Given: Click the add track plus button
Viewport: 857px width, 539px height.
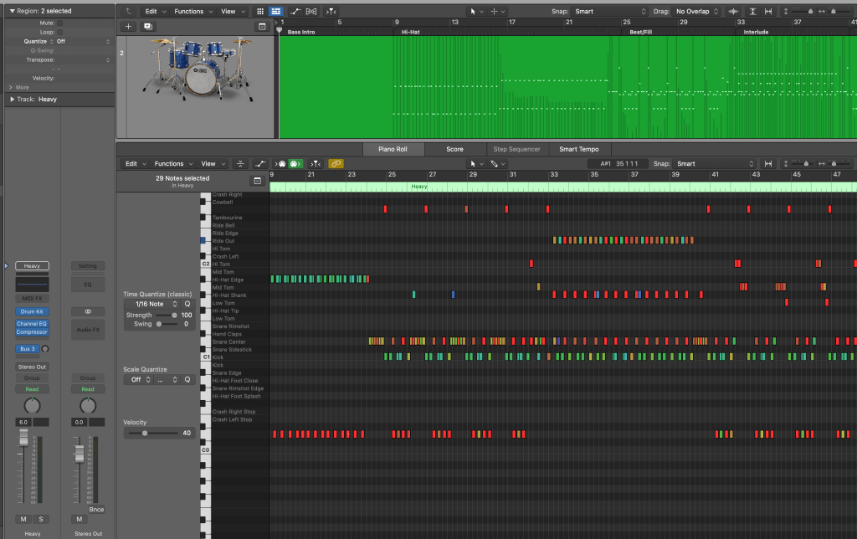Looking at the screenshot, I should [x=128, y=27].
